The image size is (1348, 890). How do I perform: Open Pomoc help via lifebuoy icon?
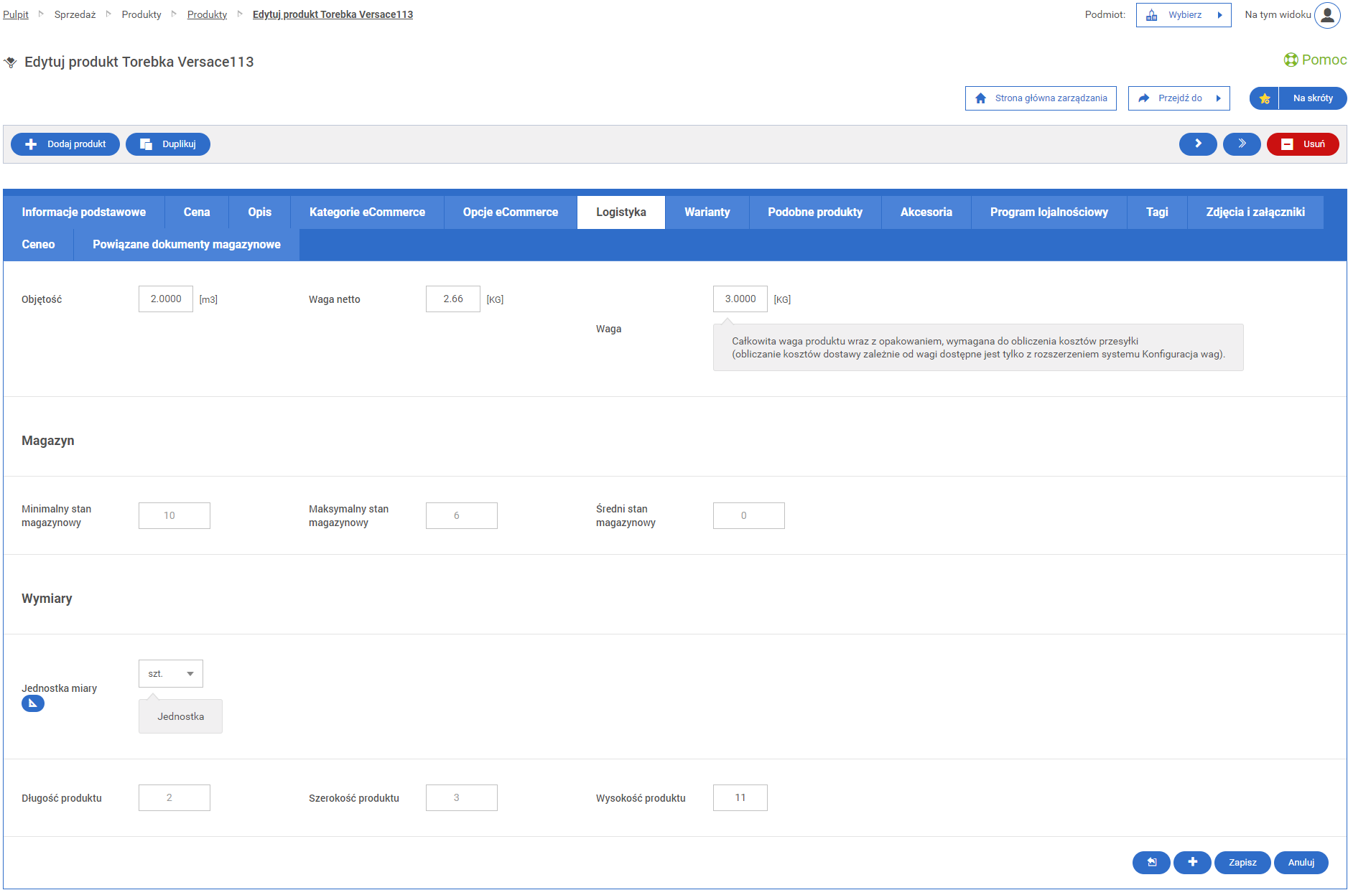pyautogui.click(x=1291, y=60)
